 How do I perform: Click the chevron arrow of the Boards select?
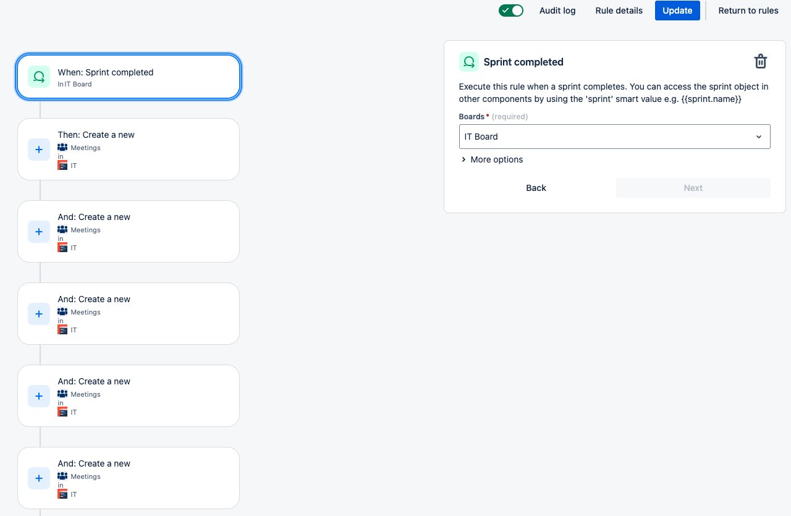[x=759, y=137]
